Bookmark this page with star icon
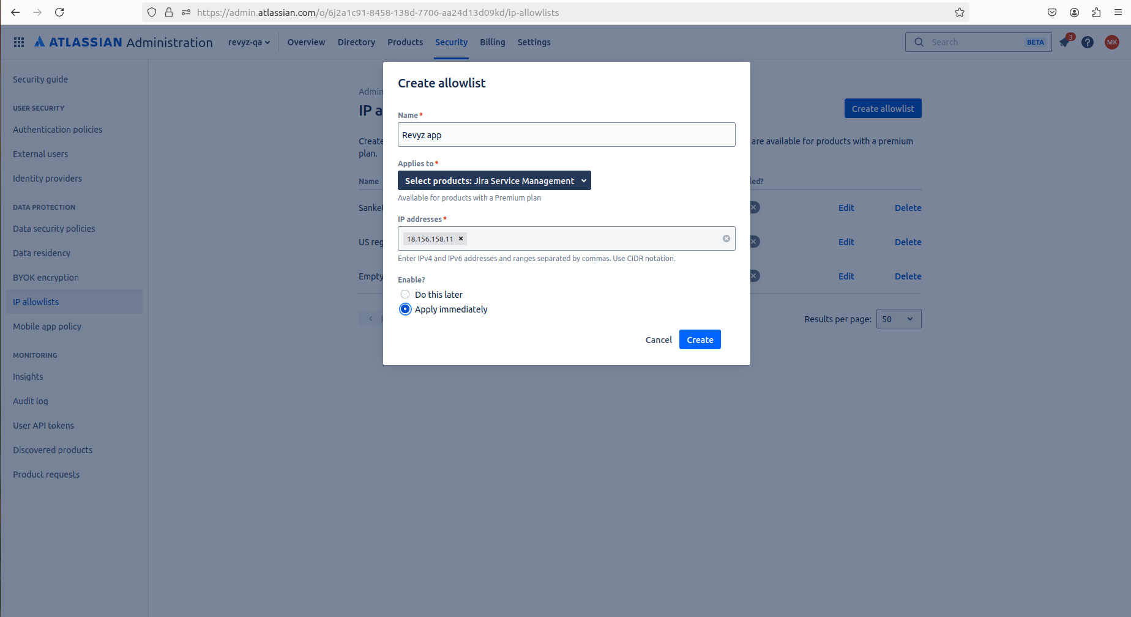The height and width of the screenshot is (617, 1131). (959, 12)
